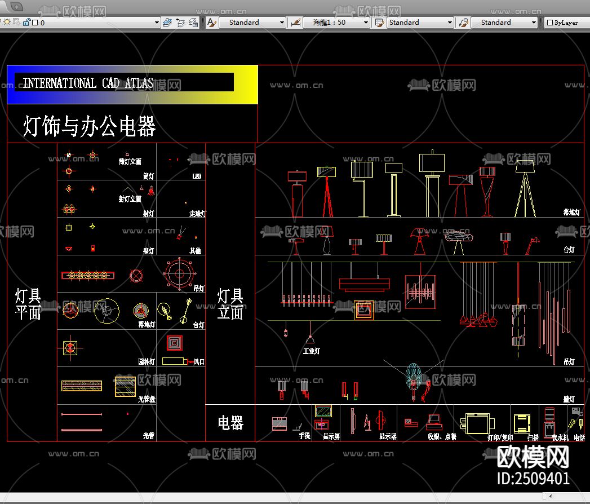Click the Layer Previous icon
The image size is (590, 504).
click(180, 23)
